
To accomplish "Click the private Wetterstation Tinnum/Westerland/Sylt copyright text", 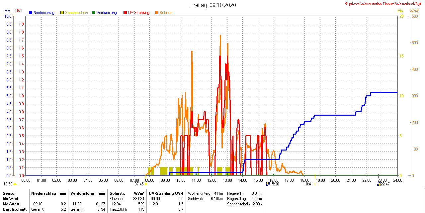I will (x=383, y=4).
